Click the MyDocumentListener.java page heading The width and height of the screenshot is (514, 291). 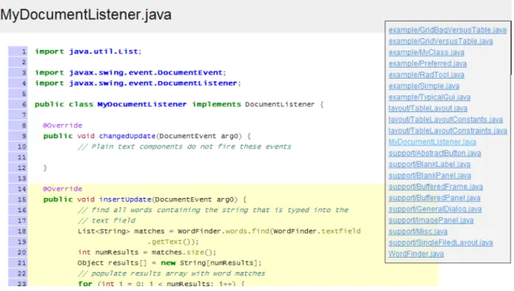86,15
